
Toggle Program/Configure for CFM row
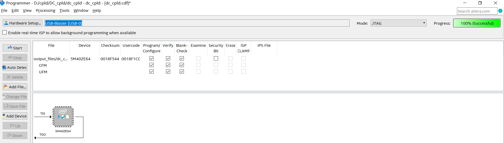point(152,65)
